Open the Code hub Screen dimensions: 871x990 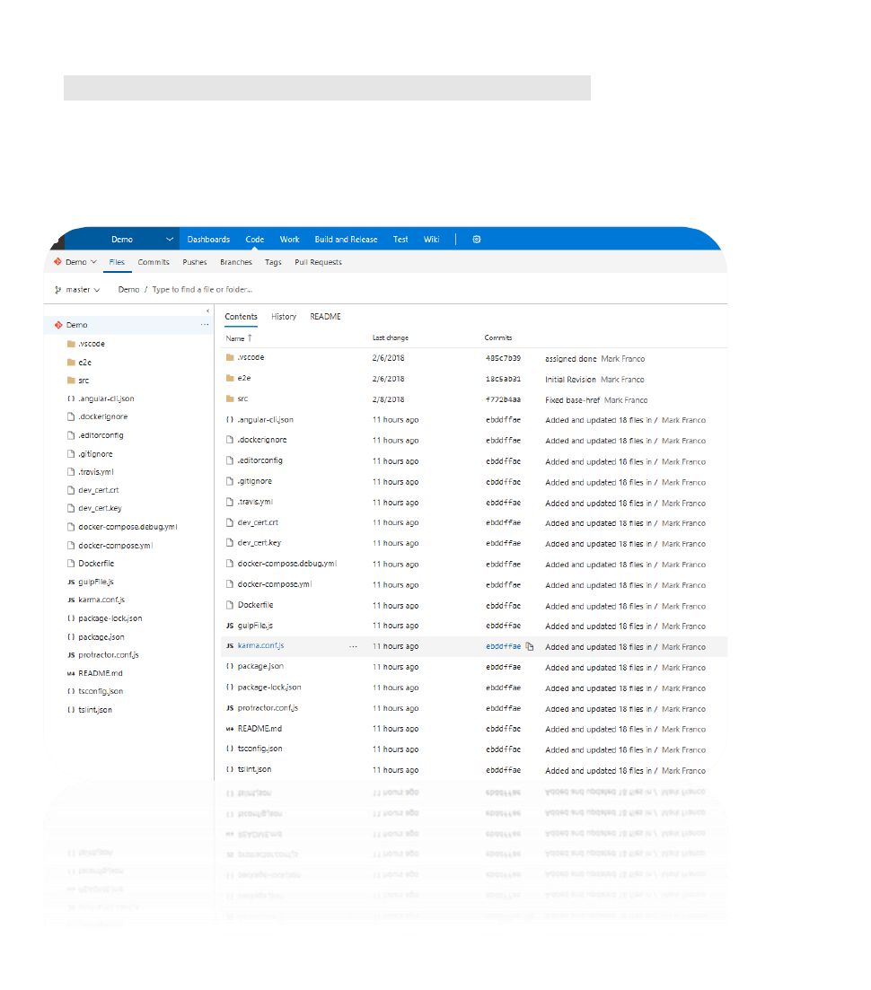pos(254,240)
